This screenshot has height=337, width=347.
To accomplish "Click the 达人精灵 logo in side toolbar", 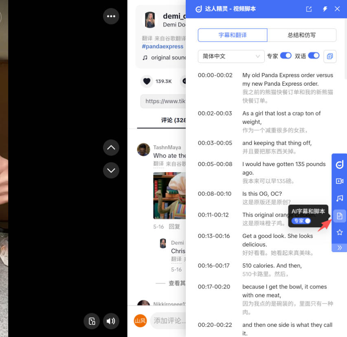I will 340,164.
